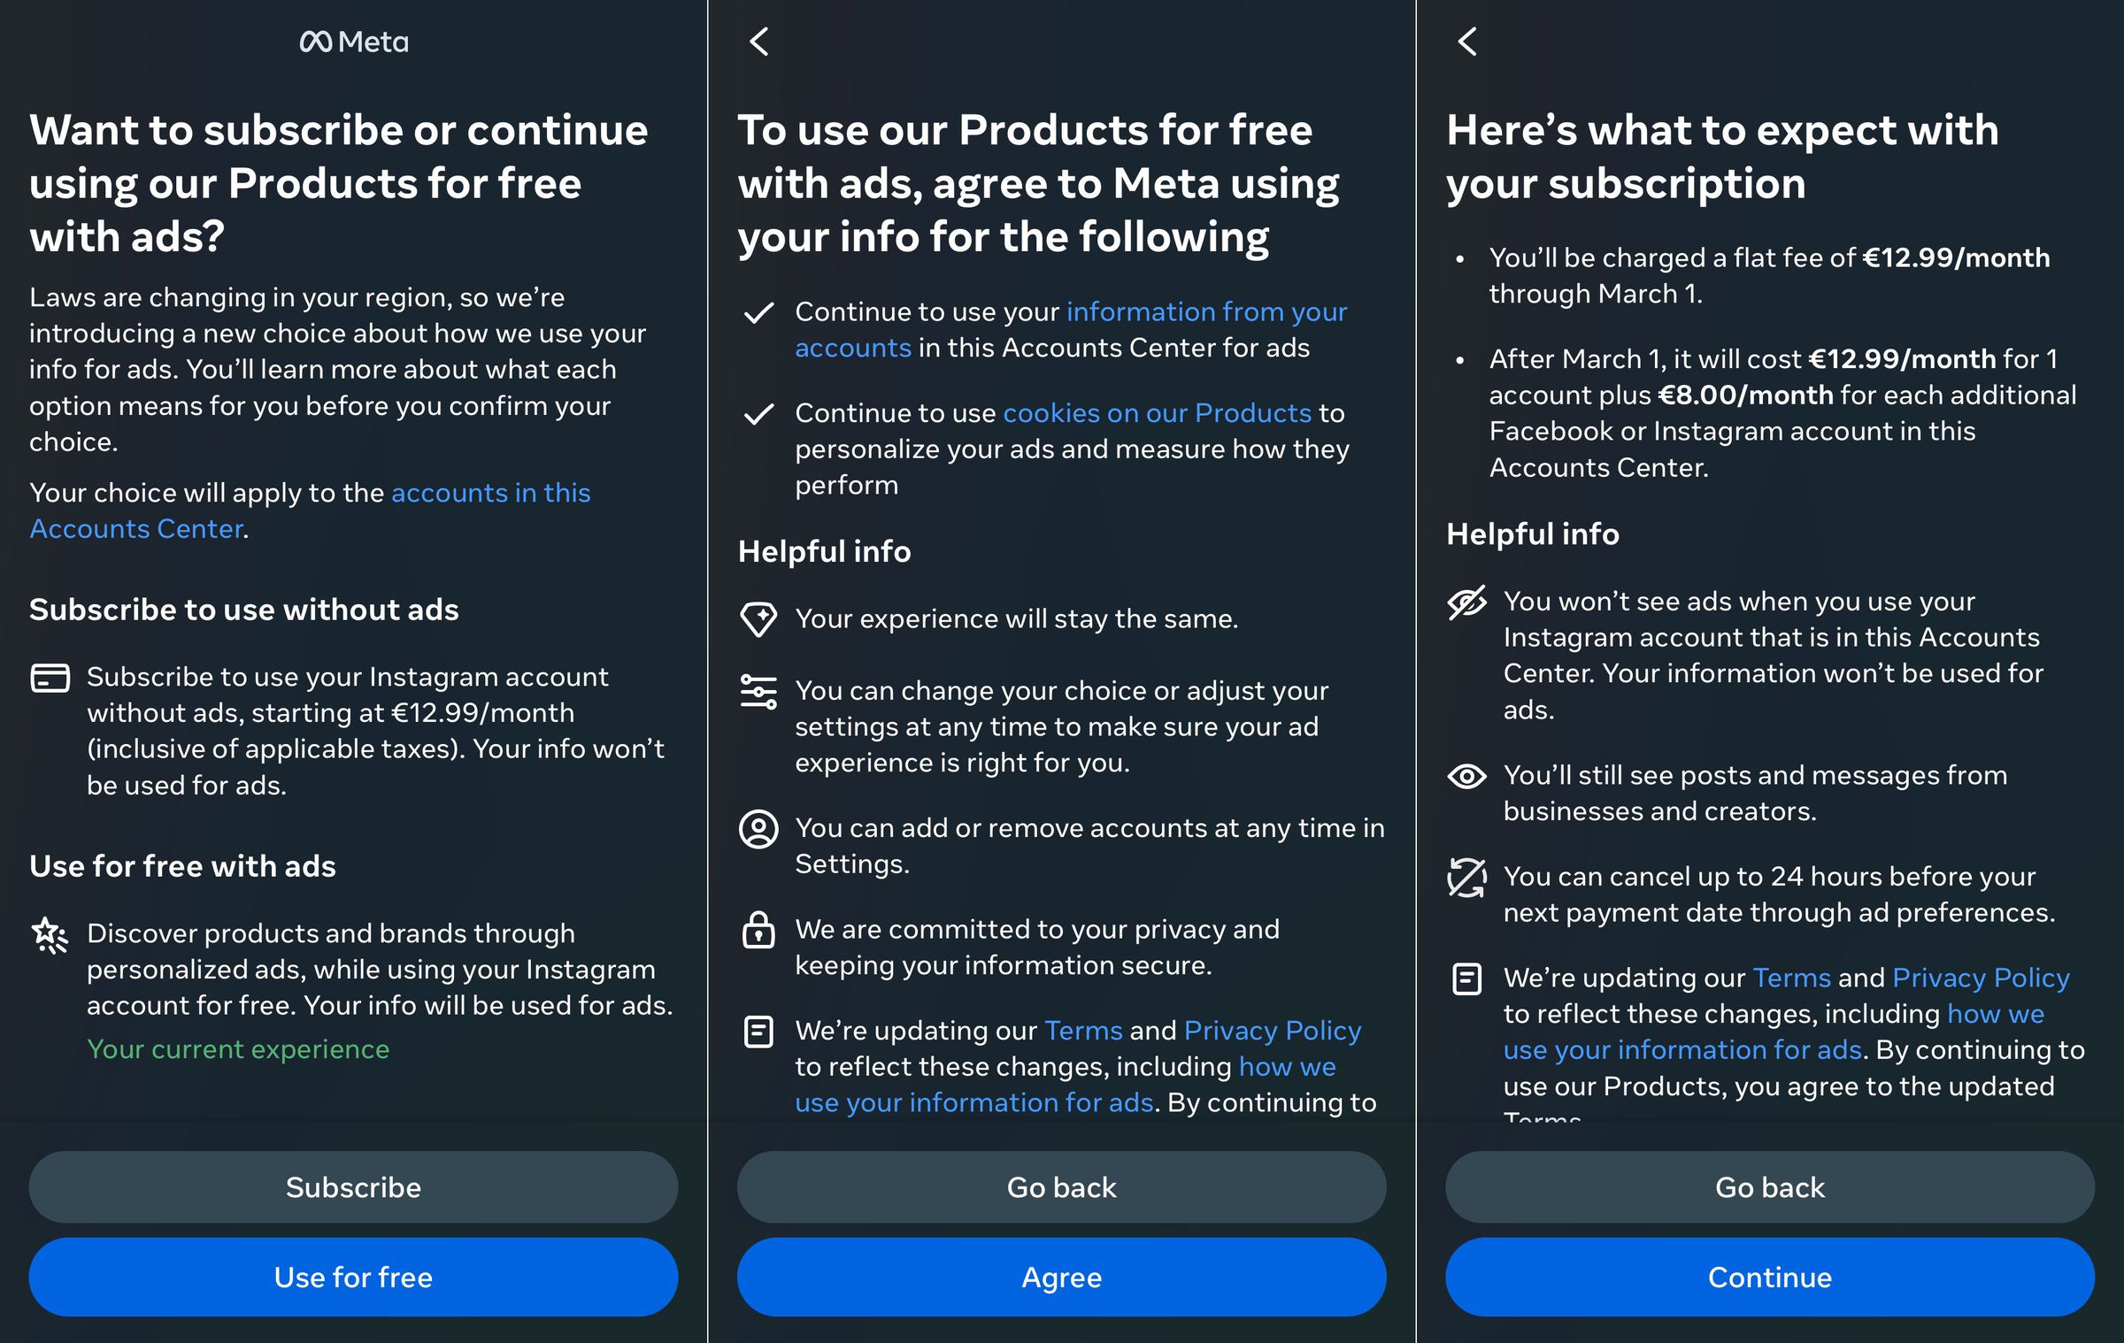Click the checkmark beside cookies consent item

(x=759, y=412)
